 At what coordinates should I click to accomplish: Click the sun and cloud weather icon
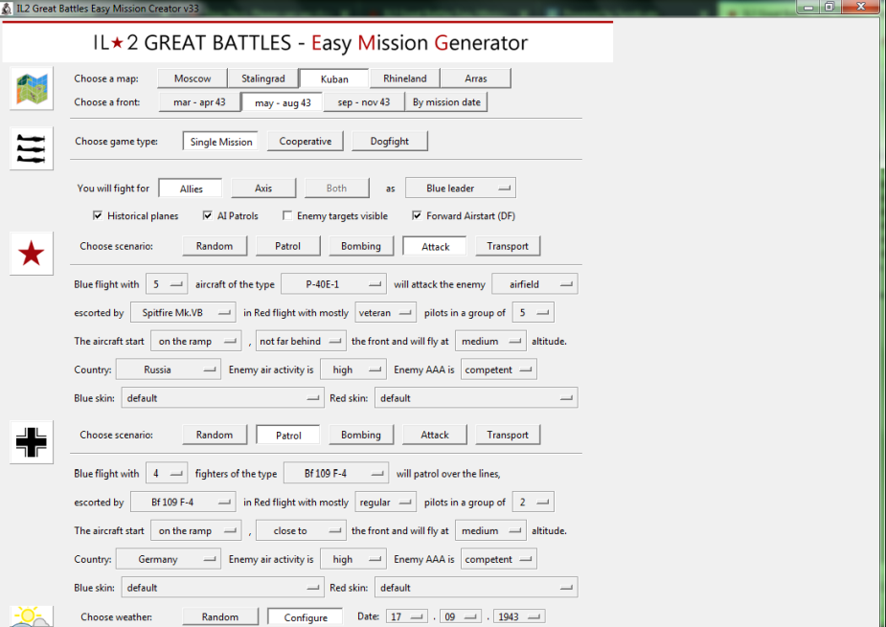[x=32, y=616]
